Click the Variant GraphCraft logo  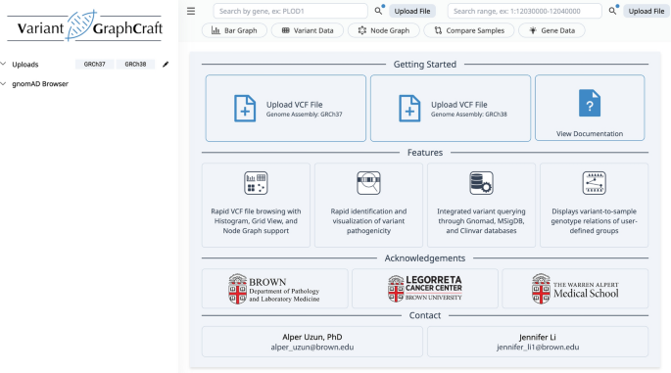pos(84,26)
